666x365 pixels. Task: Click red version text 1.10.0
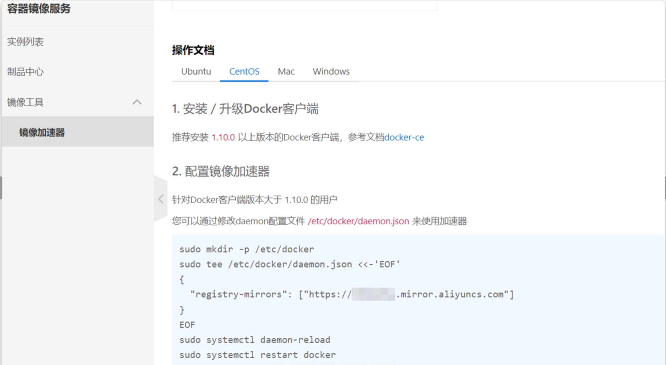pos(223,137)
